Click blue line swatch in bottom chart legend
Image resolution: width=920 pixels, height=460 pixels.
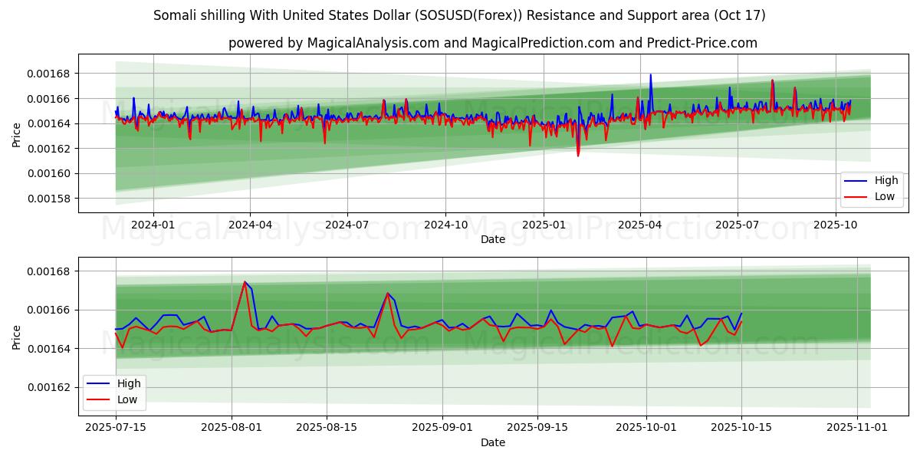pyautogui.click(x=97, y=383)
